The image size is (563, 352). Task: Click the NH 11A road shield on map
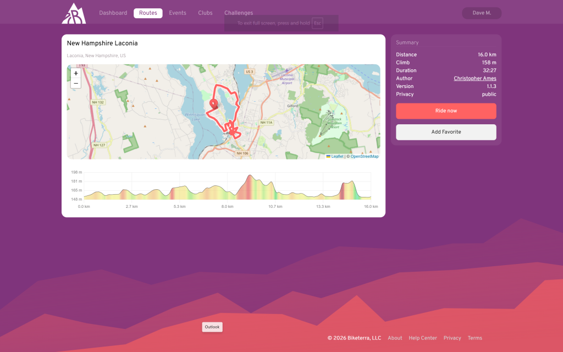pos(266,122)
